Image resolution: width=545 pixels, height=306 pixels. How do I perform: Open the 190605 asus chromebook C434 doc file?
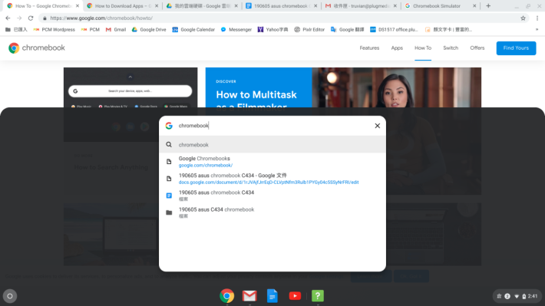pos(272,196)
